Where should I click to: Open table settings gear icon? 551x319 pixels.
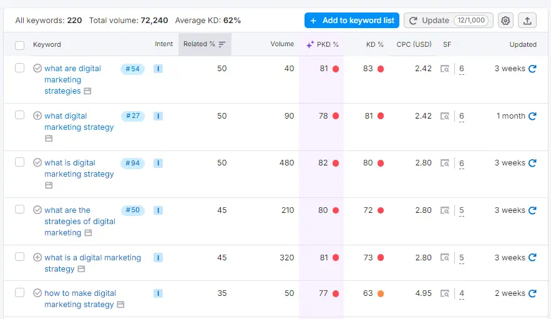(x=505, y=21)
